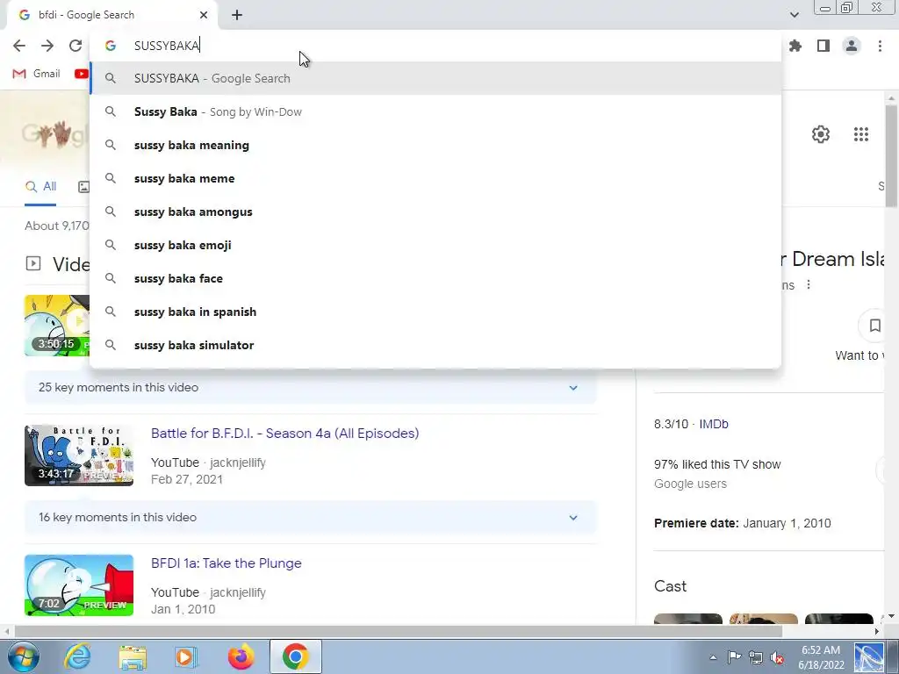This screenshot has width=899, height=674.
Task: Click the address bar containing SUSSYBAKA
Action: [435, 46]
